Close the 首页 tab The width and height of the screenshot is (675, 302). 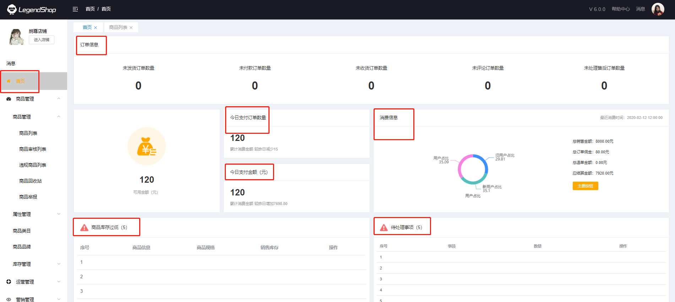96,28
